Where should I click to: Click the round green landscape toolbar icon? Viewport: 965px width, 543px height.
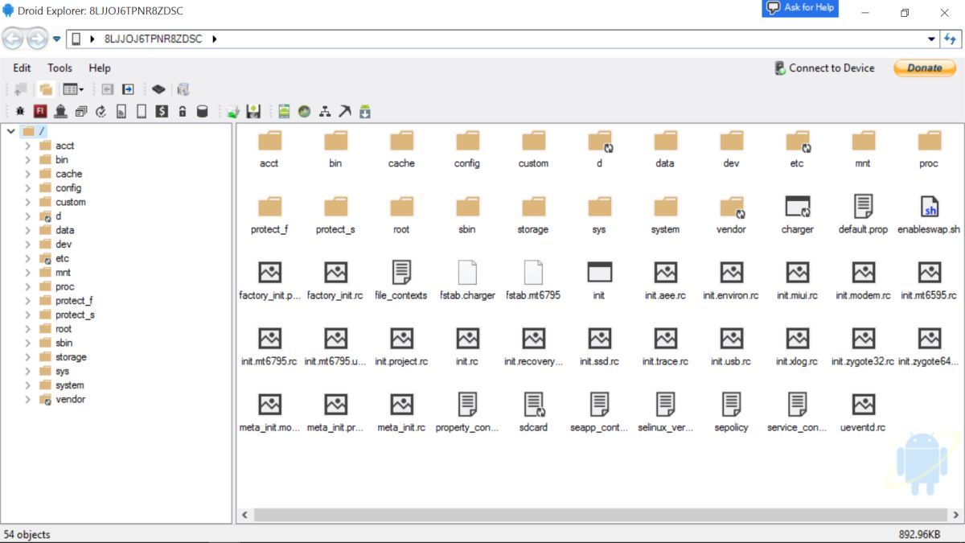click(x=304, y=112)
